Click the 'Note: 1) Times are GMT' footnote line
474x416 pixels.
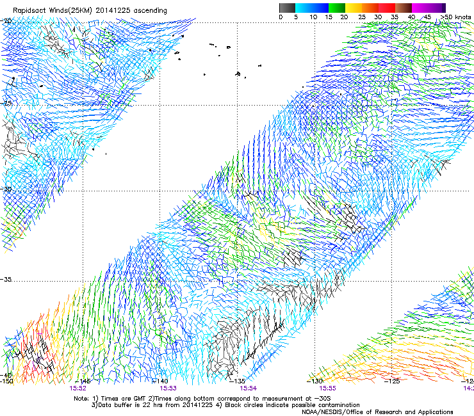(x=202, y=399)
